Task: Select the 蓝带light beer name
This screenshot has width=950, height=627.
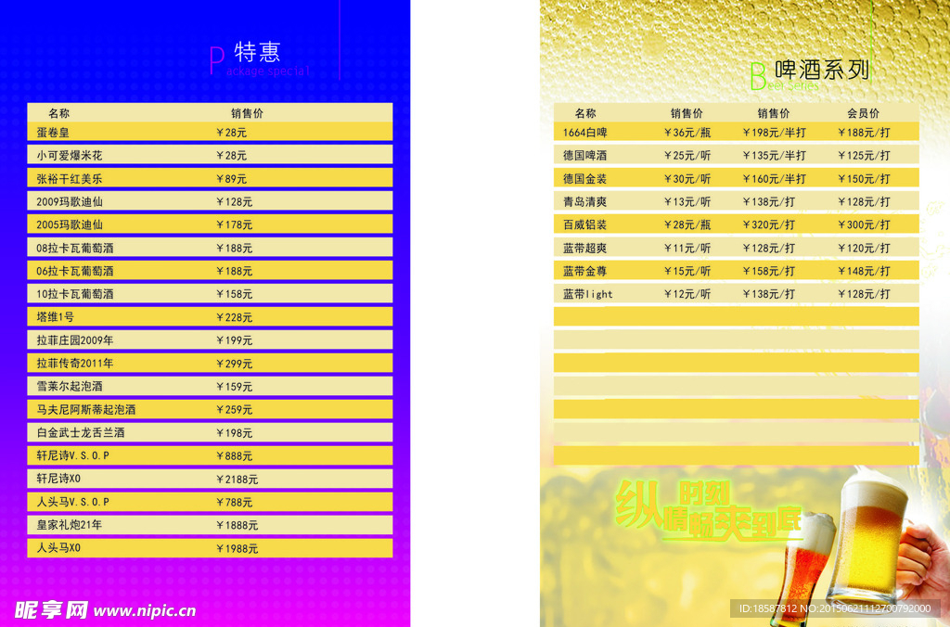Action: pyautogui.click(x=587, y=294)
